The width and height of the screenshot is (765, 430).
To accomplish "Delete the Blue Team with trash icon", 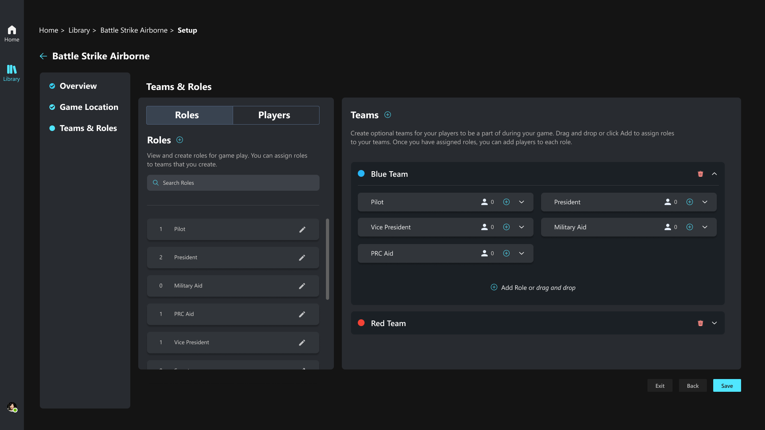I will [700, 174].
